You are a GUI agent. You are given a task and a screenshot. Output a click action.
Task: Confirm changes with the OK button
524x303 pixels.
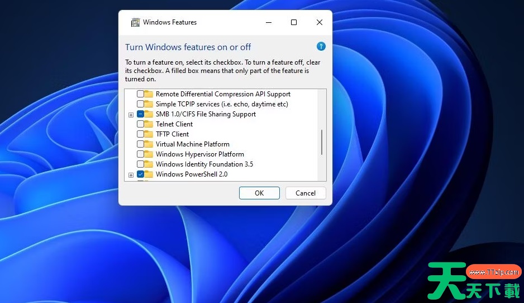coord(259,193)
